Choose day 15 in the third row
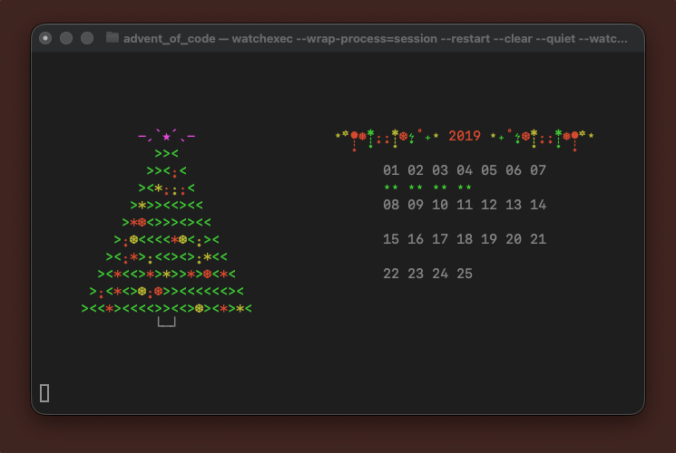 (x=391, y=239)
